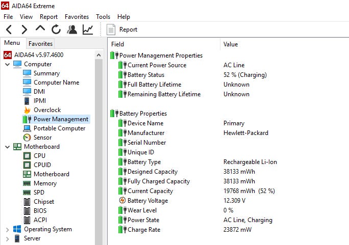Viewport: 349px width, 245px height.
Task: Expand the Operating System tree node
Action: [7, 229]
